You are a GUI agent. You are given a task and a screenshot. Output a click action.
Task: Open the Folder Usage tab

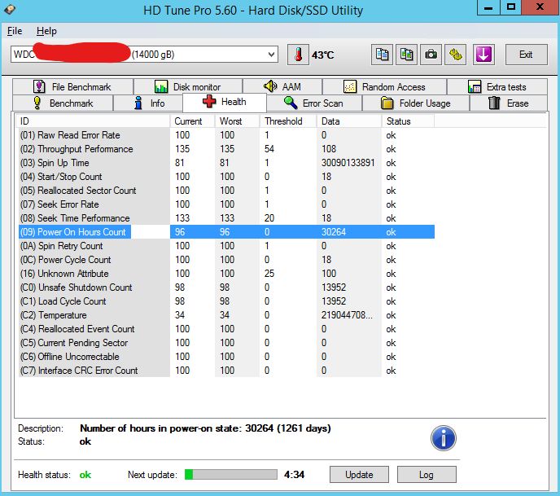(x=416, y=103)
